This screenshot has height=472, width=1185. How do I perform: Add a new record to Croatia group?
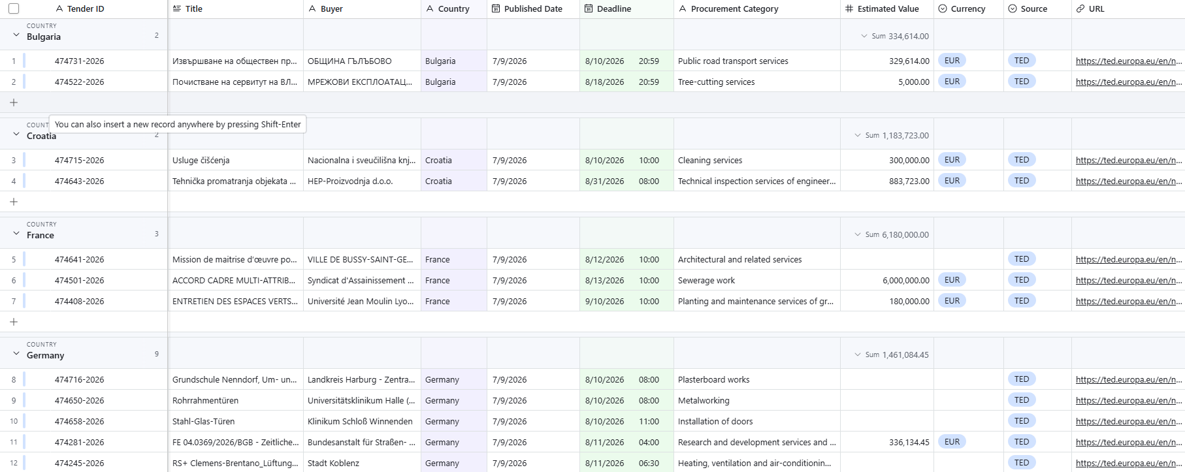14,202
